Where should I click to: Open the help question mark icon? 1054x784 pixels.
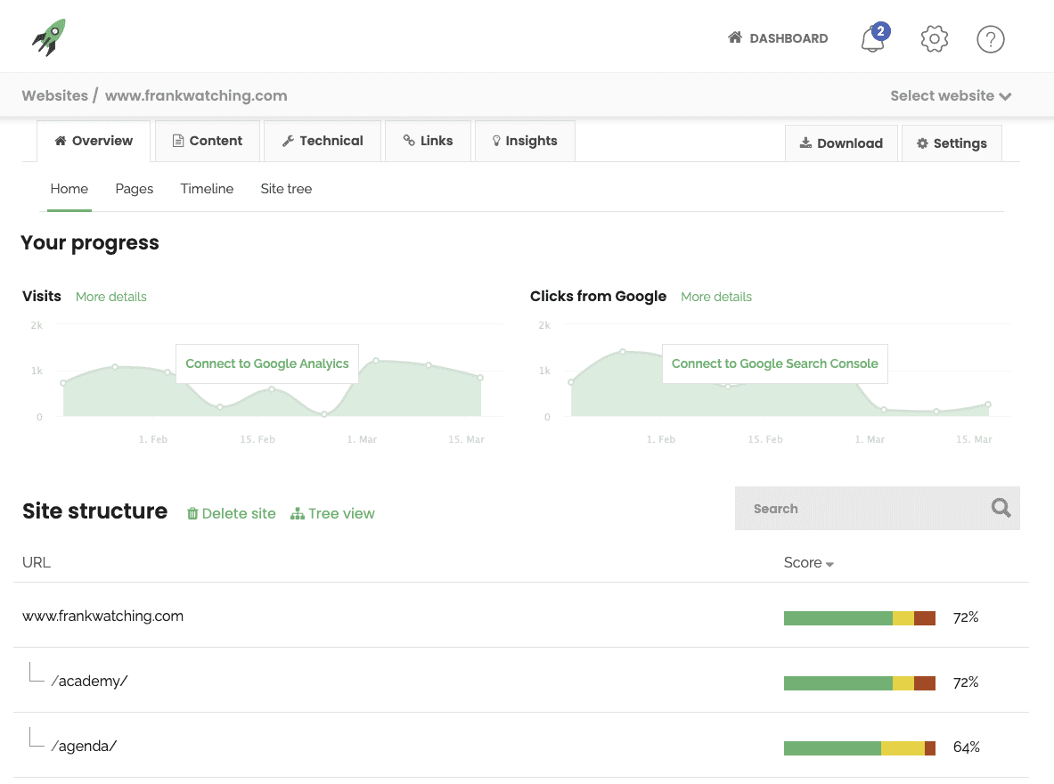(x=990, y=39)
